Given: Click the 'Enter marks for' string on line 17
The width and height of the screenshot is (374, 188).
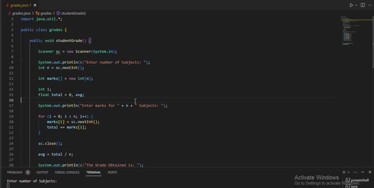Looking at the screenshot, I should pyautogui.click(x=100, y=105).
